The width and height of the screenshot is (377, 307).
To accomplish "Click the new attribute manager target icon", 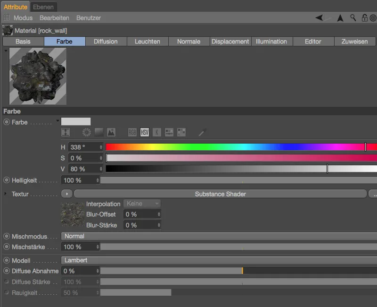I will [373, 18].
